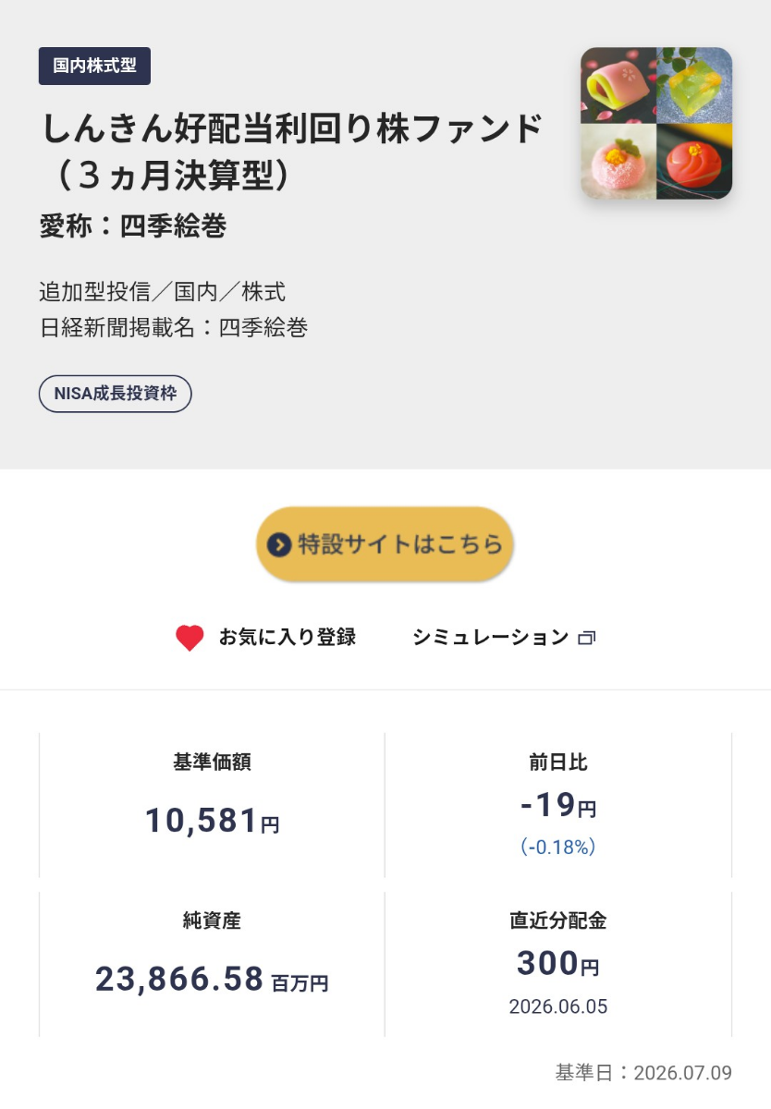The height and width of the screenshot is (1109, 771).
Task: Click the (-0.18%) change percentage
Action: [558, 847]
